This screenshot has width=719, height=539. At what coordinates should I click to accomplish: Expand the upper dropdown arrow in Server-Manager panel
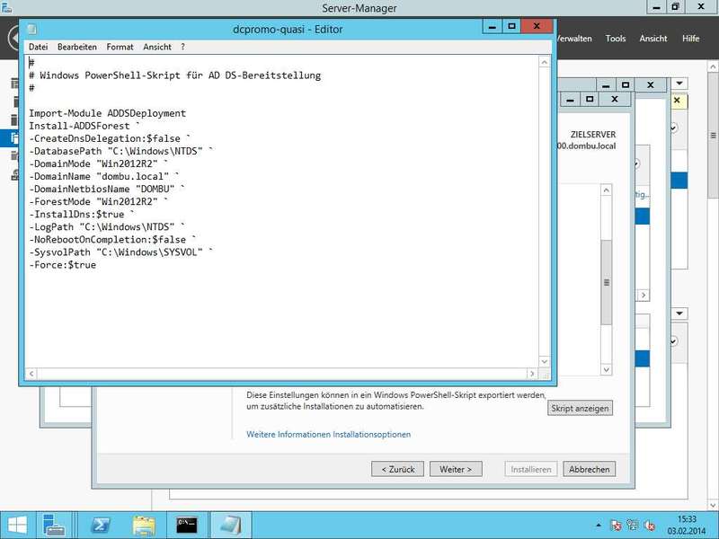pyautogui.click(x=679, y=84)
